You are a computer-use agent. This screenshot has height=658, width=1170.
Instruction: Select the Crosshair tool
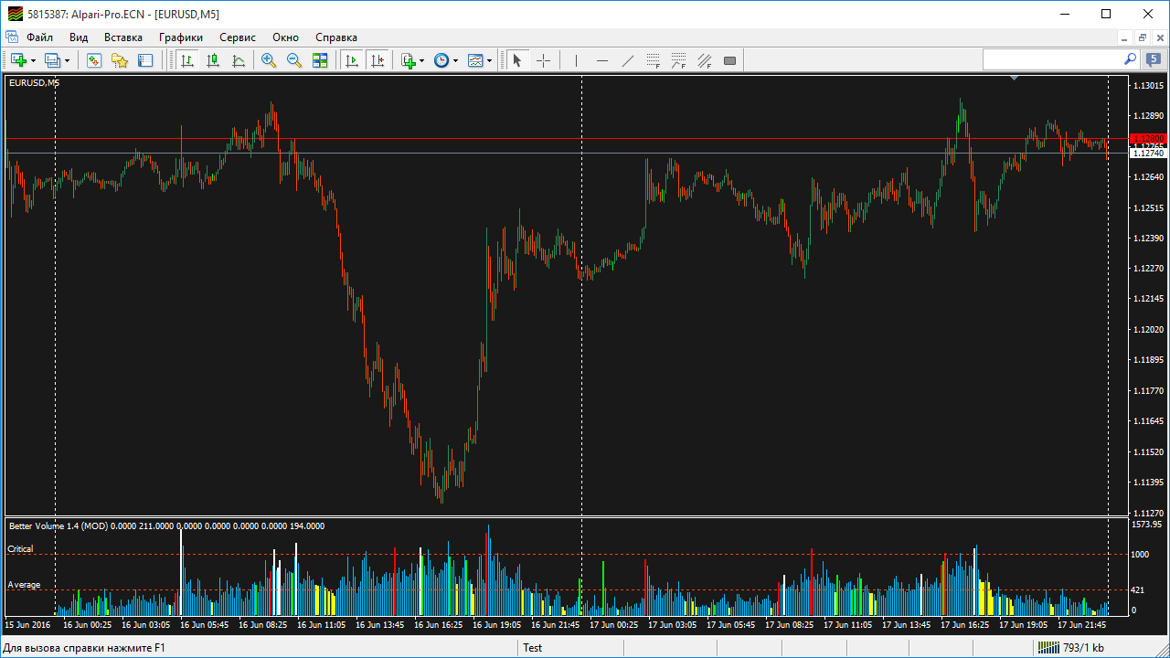(x=543, y=60)
